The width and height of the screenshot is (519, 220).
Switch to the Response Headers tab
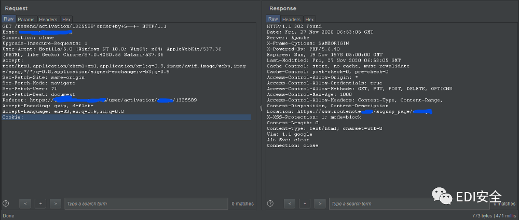[291, 20]
